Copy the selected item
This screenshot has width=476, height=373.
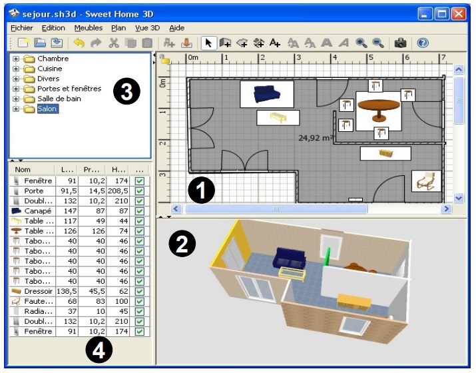tap(130, 43)
